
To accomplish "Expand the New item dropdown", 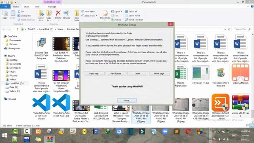I will [x=89, y=12].
